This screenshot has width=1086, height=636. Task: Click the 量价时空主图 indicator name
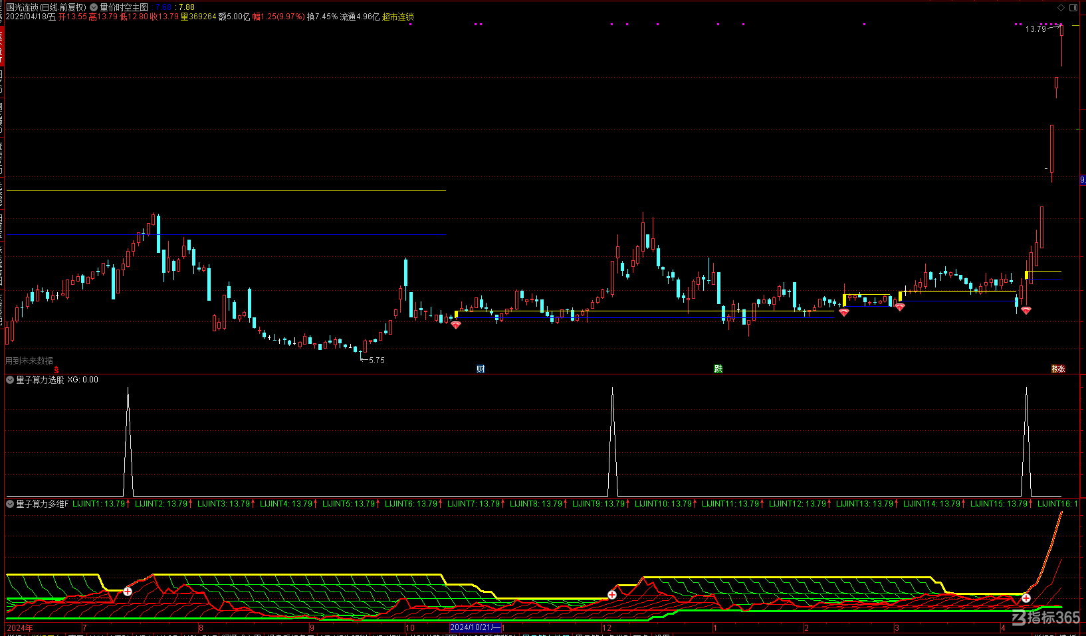[124, 7]
